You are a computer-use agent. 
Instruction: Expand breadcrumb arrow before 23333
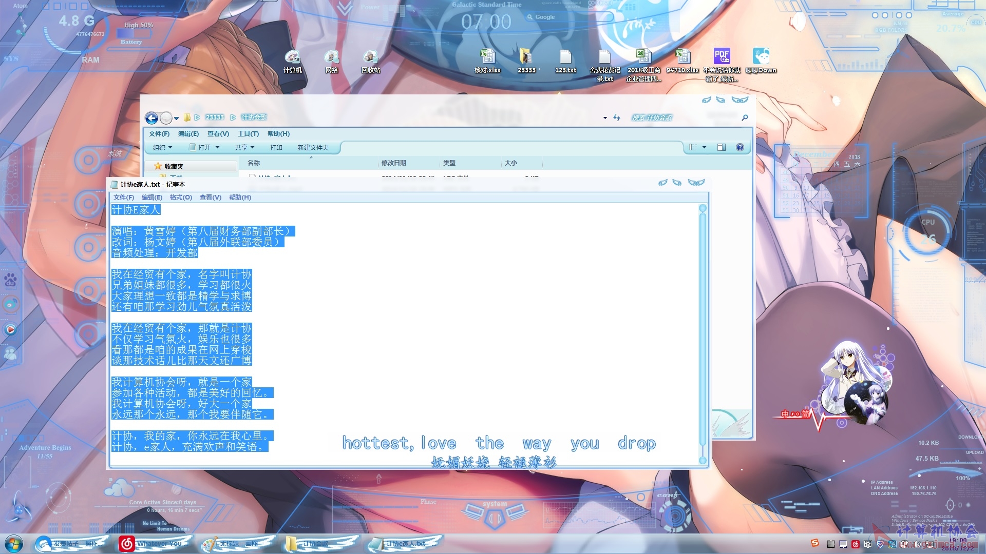click(x=197, y=117)
